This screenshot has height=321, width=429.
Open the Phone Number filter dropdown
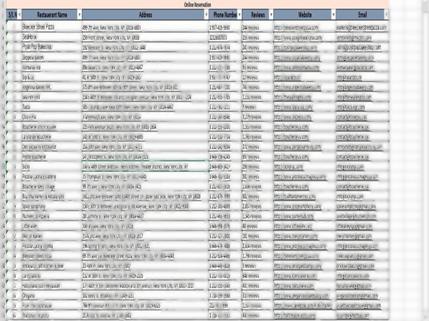239,15
